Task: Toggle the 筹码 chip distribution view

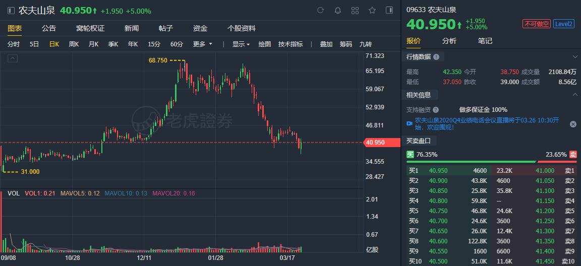Action: (x=345, y=44)
